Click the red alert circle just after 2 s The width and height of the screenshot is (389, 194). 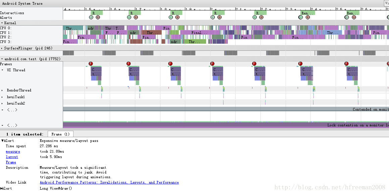(220, 17)
